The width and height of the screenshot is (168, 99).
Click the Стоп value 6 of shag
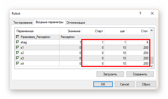click(x=147, y=42)
